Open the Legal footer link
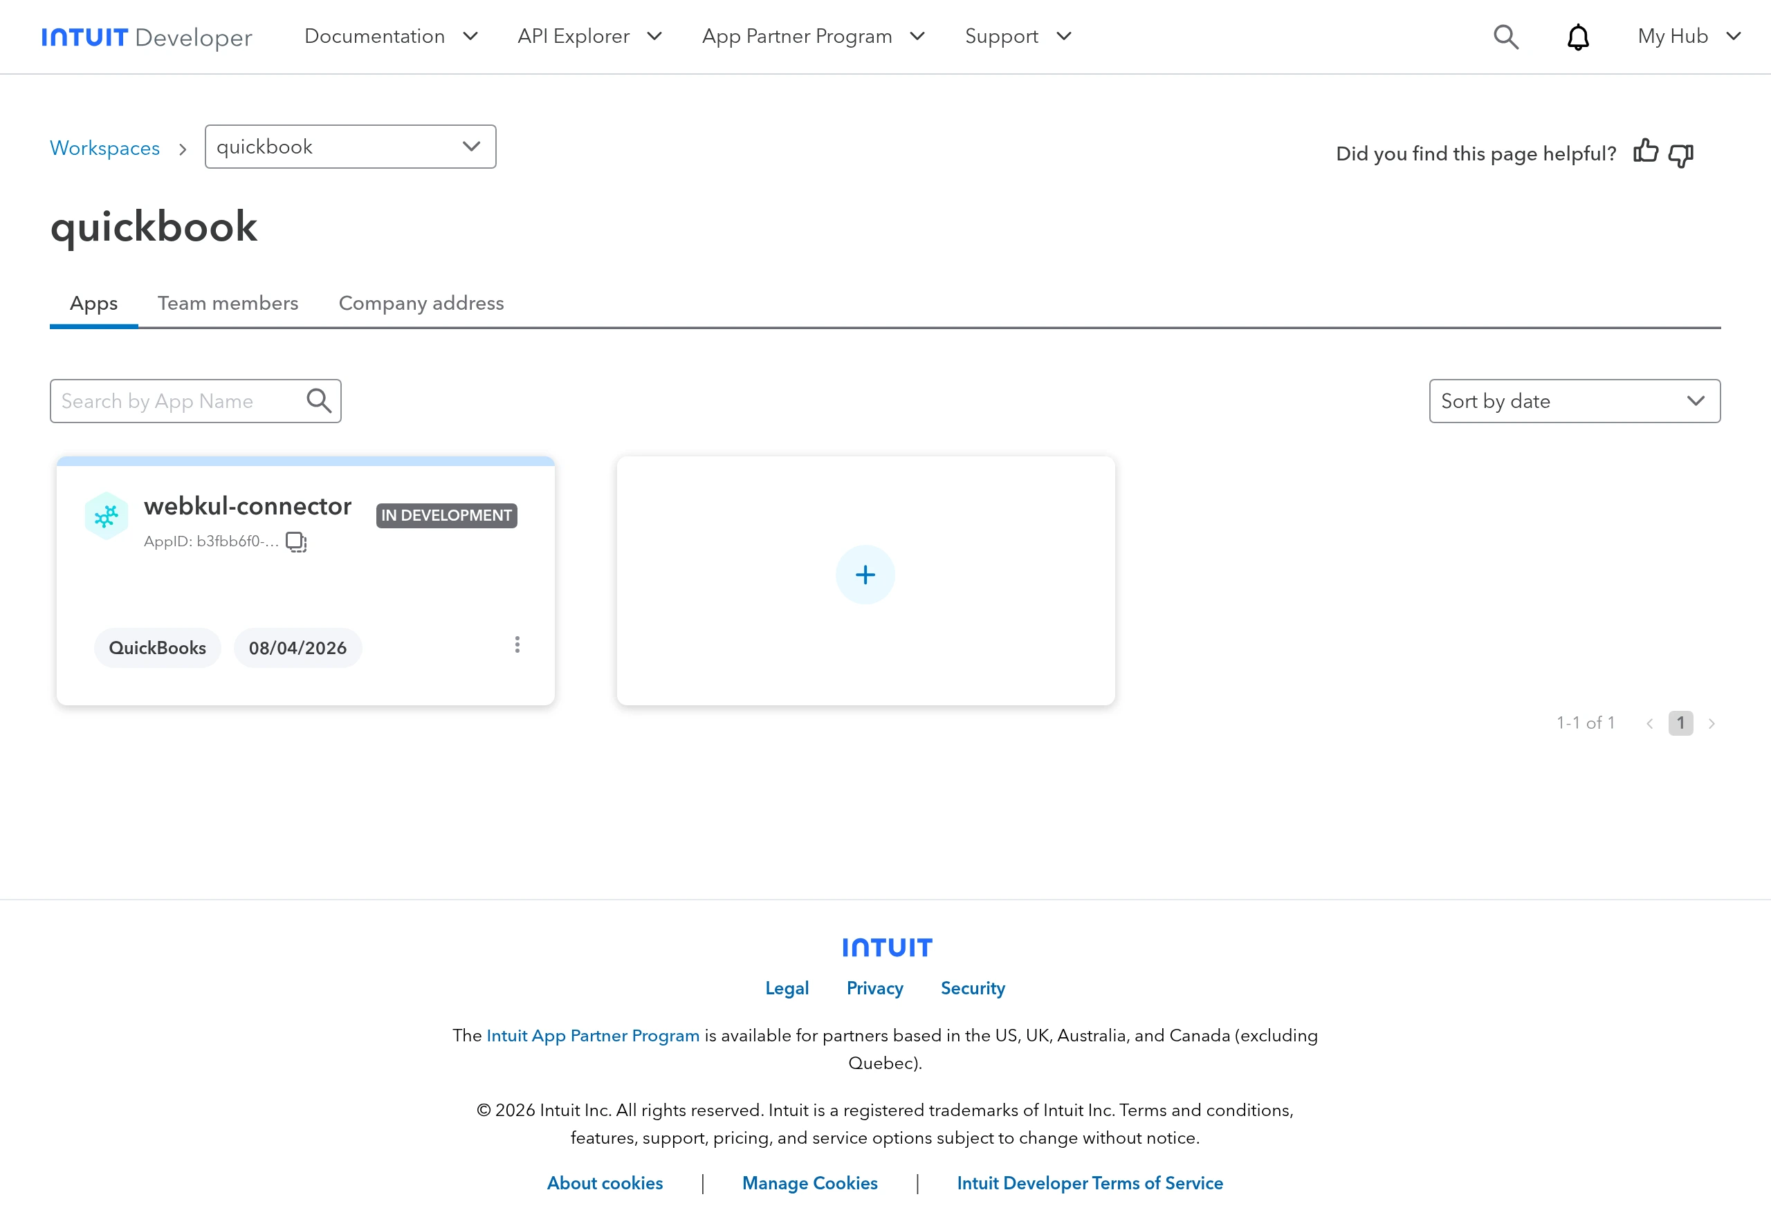Image resolution: width=1771 pixels, height=1217 pixels. [787, 988]
